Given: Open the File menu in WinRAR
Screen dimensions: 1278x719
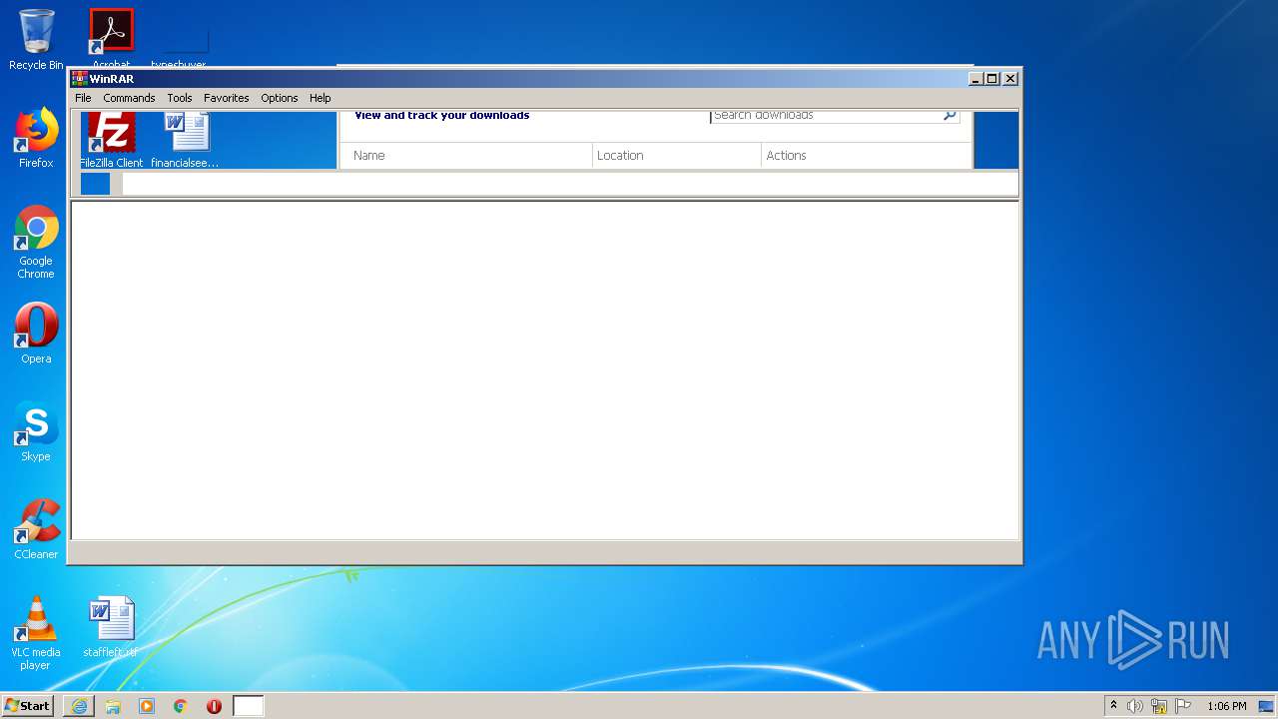Looking at the screenshot, I should click(x=83, y=98).
